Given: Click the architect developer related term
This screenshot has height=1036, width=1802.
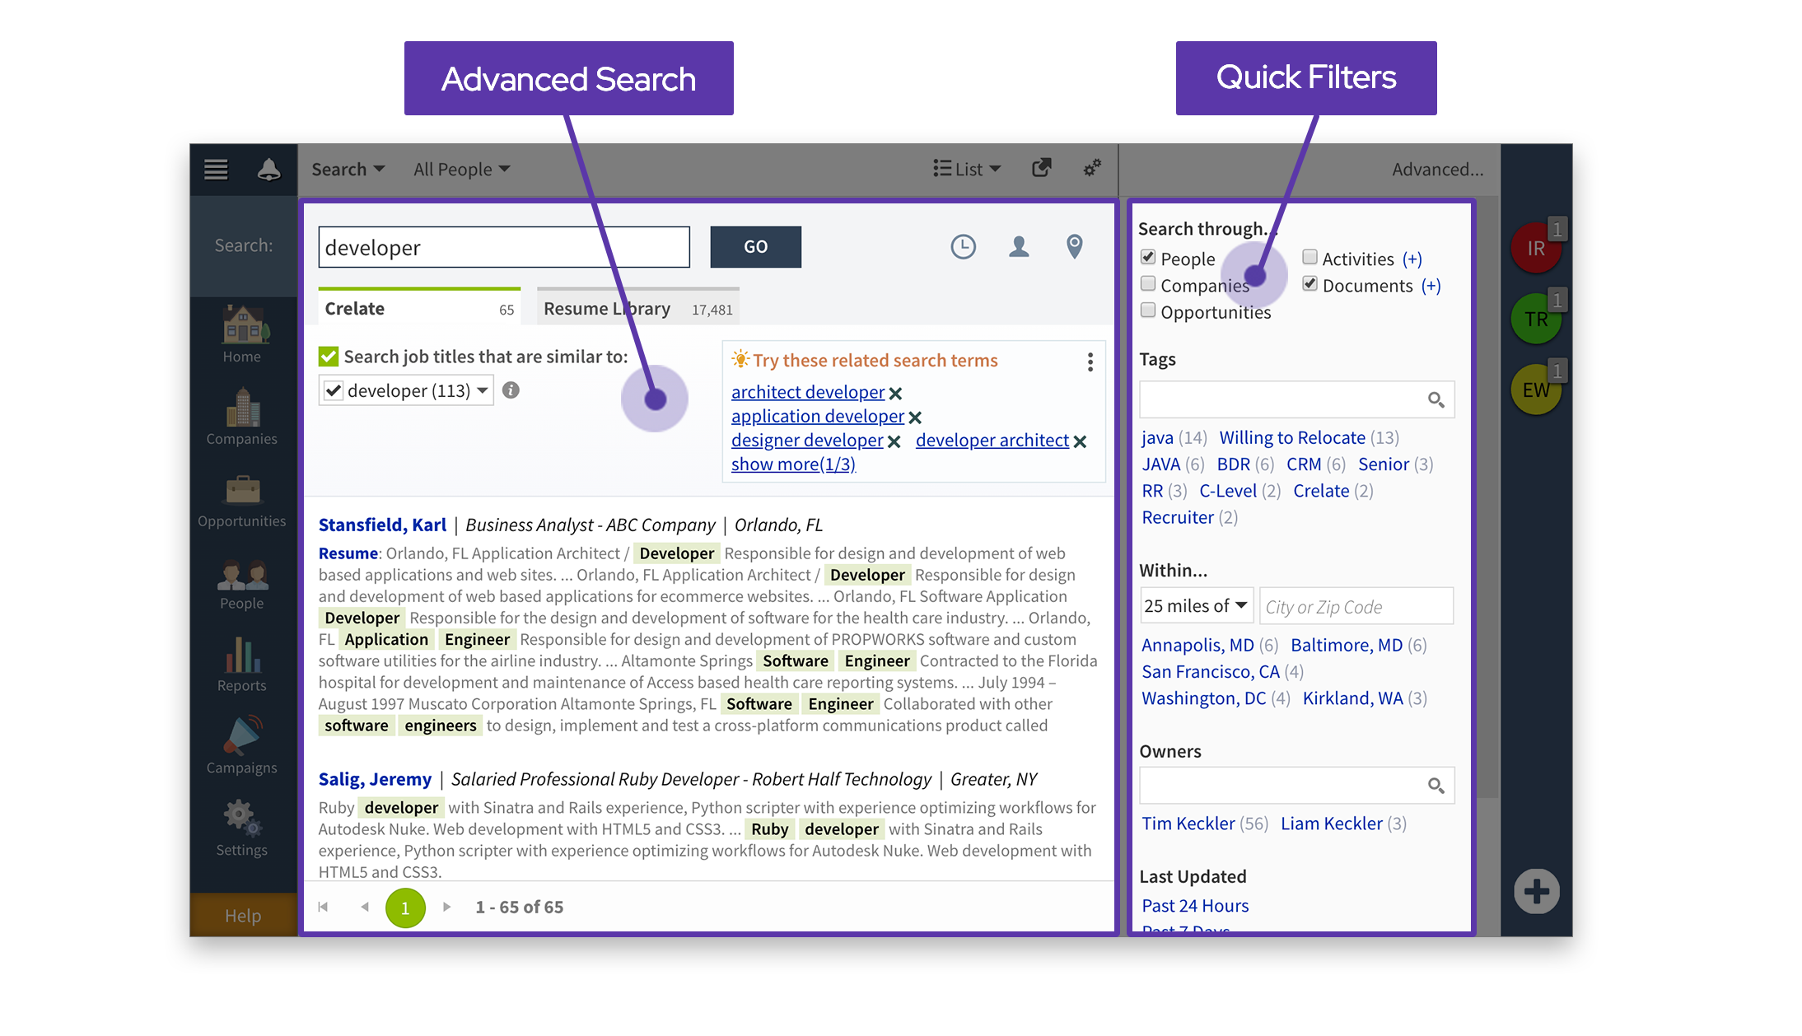Looking at the screenshot, I should click(x=807, y=392).
